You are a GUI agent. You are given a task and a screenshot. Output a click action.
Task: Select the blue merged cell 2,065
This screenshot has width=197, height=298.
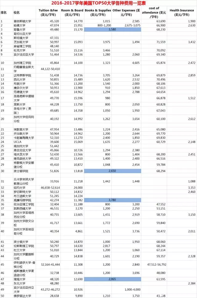[113, 279]
